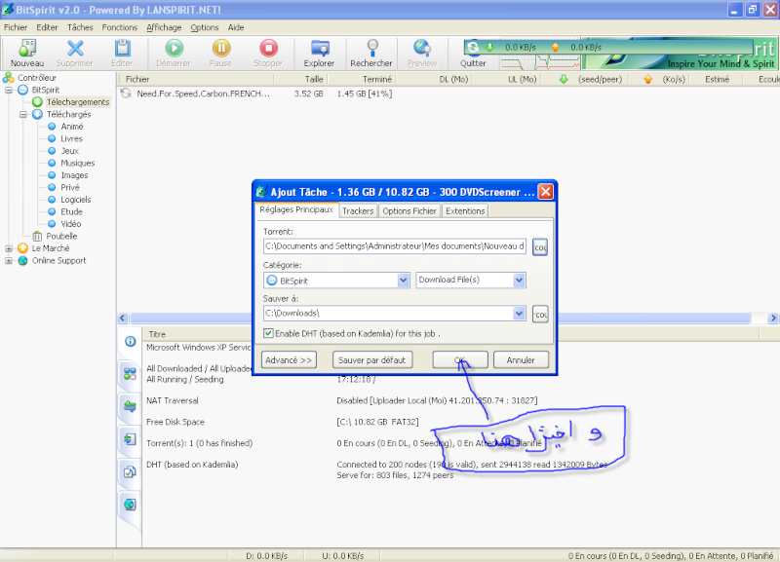Click the Contrôleur icon in the tree
The image size is (780, 562).
pos(9,78)
